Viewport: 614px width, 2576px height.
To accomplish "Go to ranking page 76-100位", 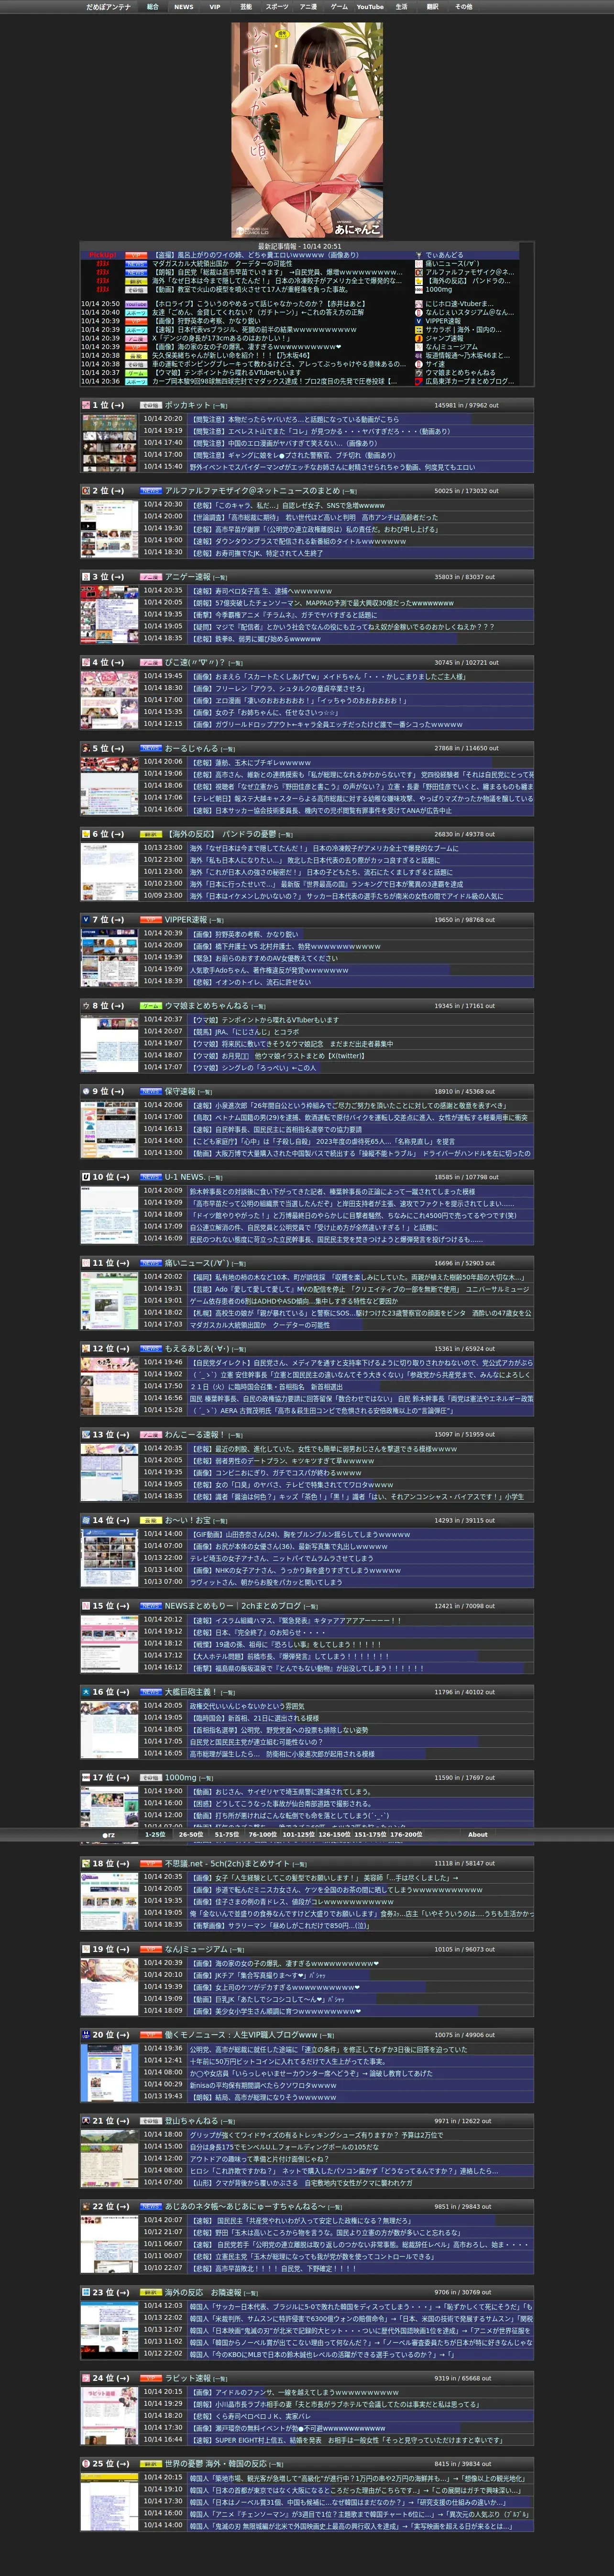I will (x=262, y=1834).
